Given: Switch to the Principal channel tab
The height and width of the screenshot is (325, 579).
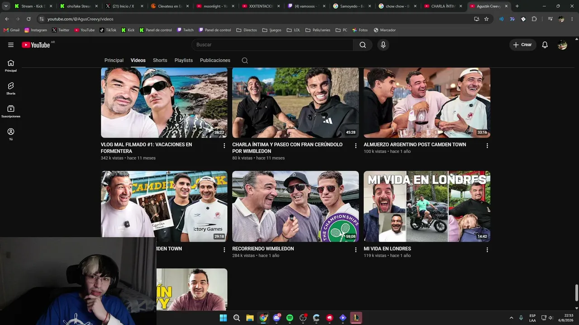Looking at the screenshot, I should tap(114, 60).
